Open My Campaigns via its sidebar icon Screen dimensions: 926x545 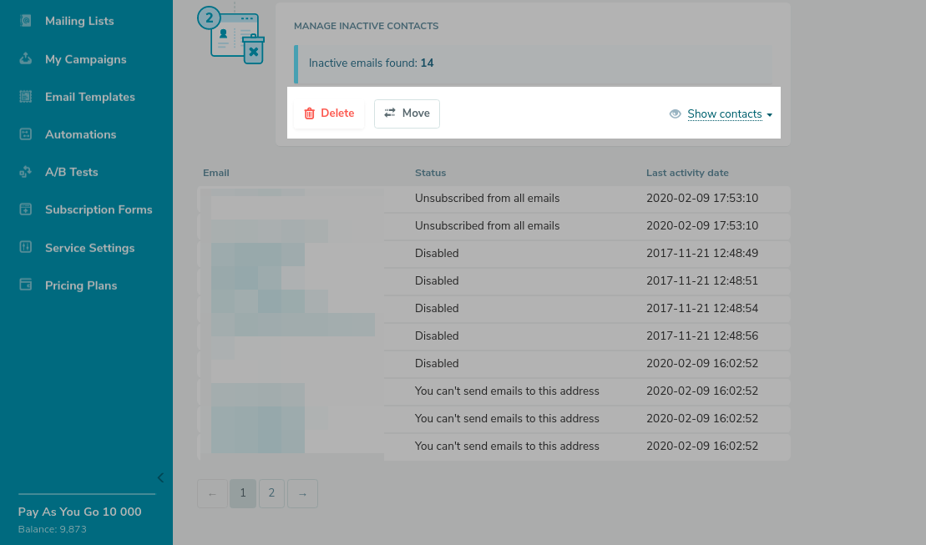24,58
